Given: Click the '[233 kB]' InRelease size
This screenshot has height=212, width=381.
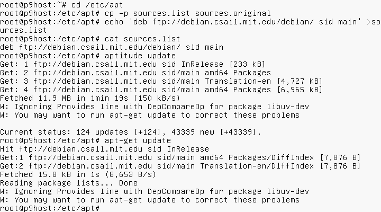Looking at the screenshot, I should 248,64.
